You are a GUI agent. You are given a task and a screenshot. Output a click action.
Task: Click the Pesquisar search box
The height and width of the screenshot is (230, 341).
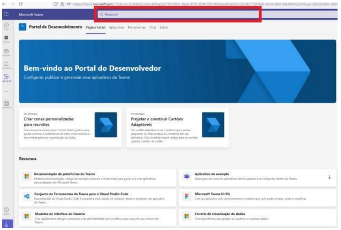(178, 14)
